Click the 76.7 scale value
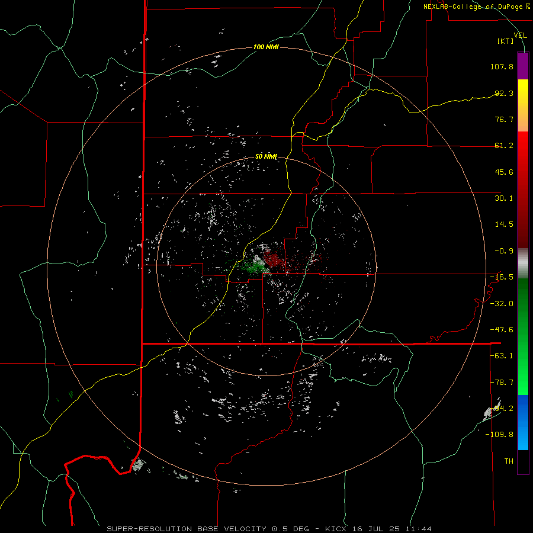 point(504,119)
